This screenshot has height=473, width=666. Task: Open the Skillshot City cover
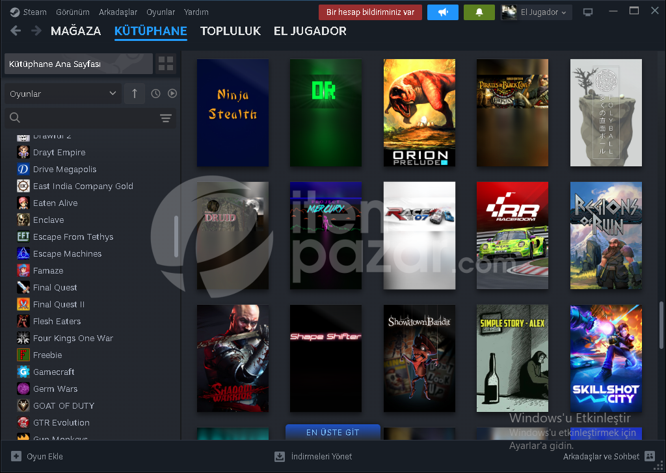click(x=606, y=359)
